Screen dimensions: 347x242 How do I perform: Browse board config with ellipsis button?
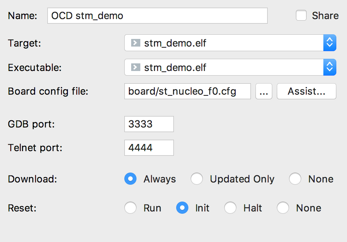[264, 92]
